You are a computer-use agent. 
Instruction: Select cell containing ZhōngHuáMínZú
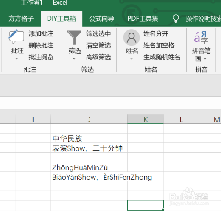point(89,167)
